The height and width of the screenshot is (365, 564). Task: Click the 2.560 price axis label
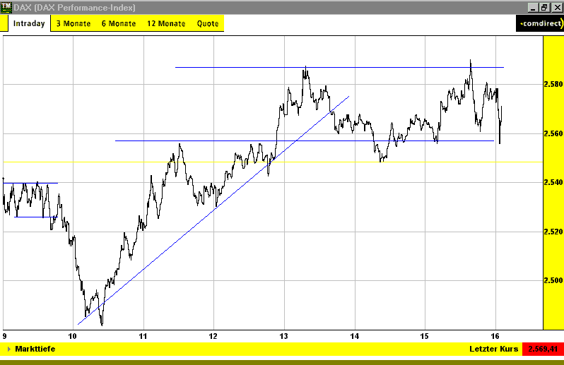pyautogui.click(x=553, y=133)
